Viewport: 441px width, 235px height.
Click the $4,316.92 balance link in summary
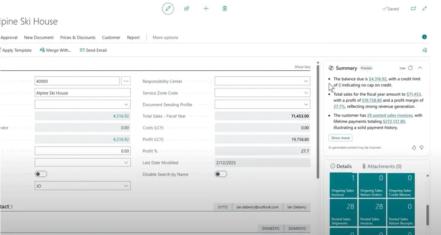(x=378, y=79)
